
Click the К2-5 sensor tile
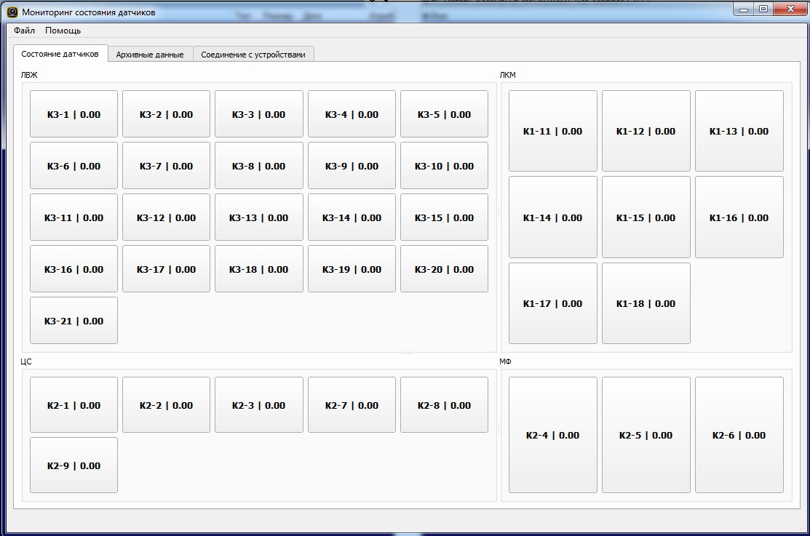[646, 435]
